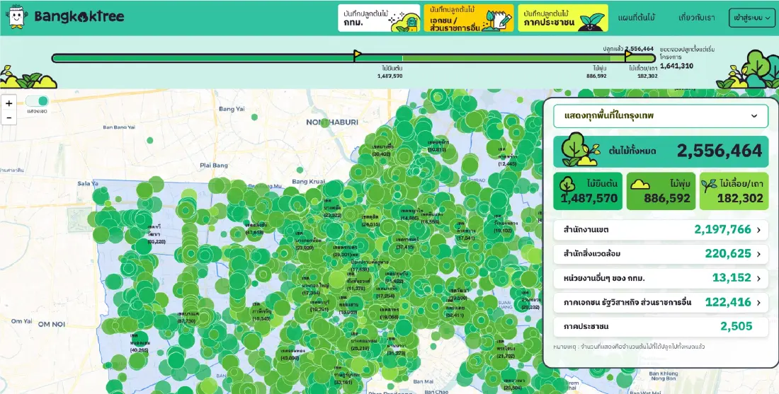Image resolution: width=779 pixels, height=394 pixels.
Task: Click the trees icon in ต้นไม้ทั้งหมด card
Action: coord(579,149)
